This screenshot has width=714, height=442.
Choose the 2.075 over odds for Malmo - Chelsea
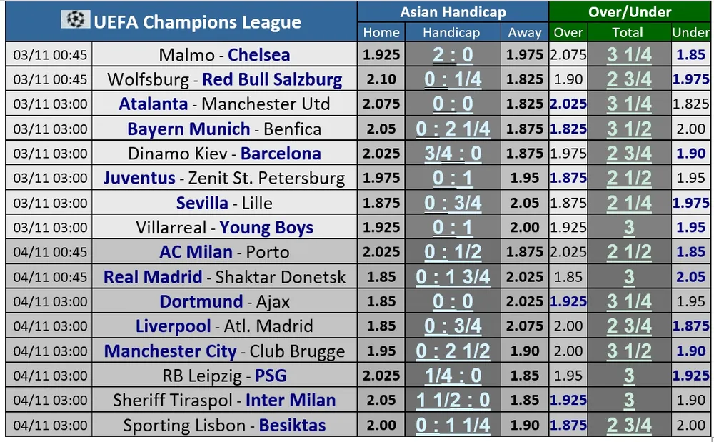[568, 55]
